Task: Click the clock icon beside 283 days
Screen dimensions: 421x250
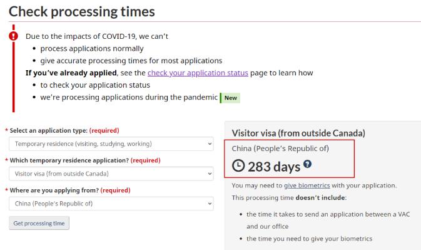Action: (238, 165)
